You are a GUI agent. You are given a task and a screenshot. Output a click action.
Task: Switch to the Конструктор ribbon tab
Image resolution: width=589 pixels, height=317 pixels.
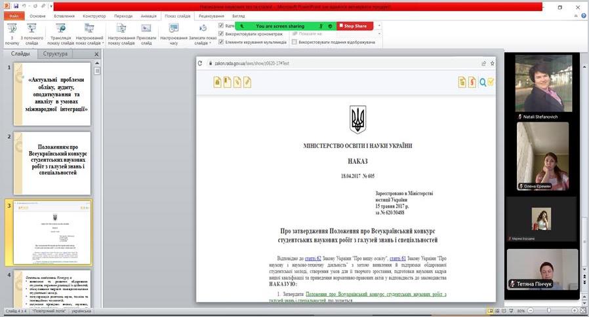(94, 16)
